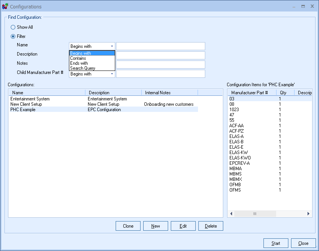Select the Show All radio button
Screen dimensions: 319x251
pos(13,28)
